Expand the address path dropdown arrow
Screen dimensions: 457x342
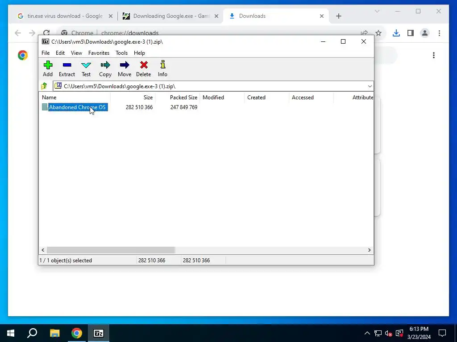[x=370, y=86]
